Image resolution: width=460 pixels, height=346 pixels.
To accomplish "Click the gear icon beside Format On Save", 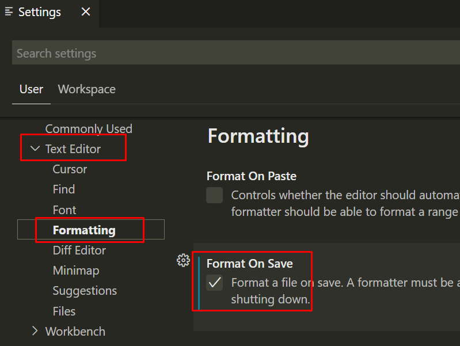I will (183, 260).
